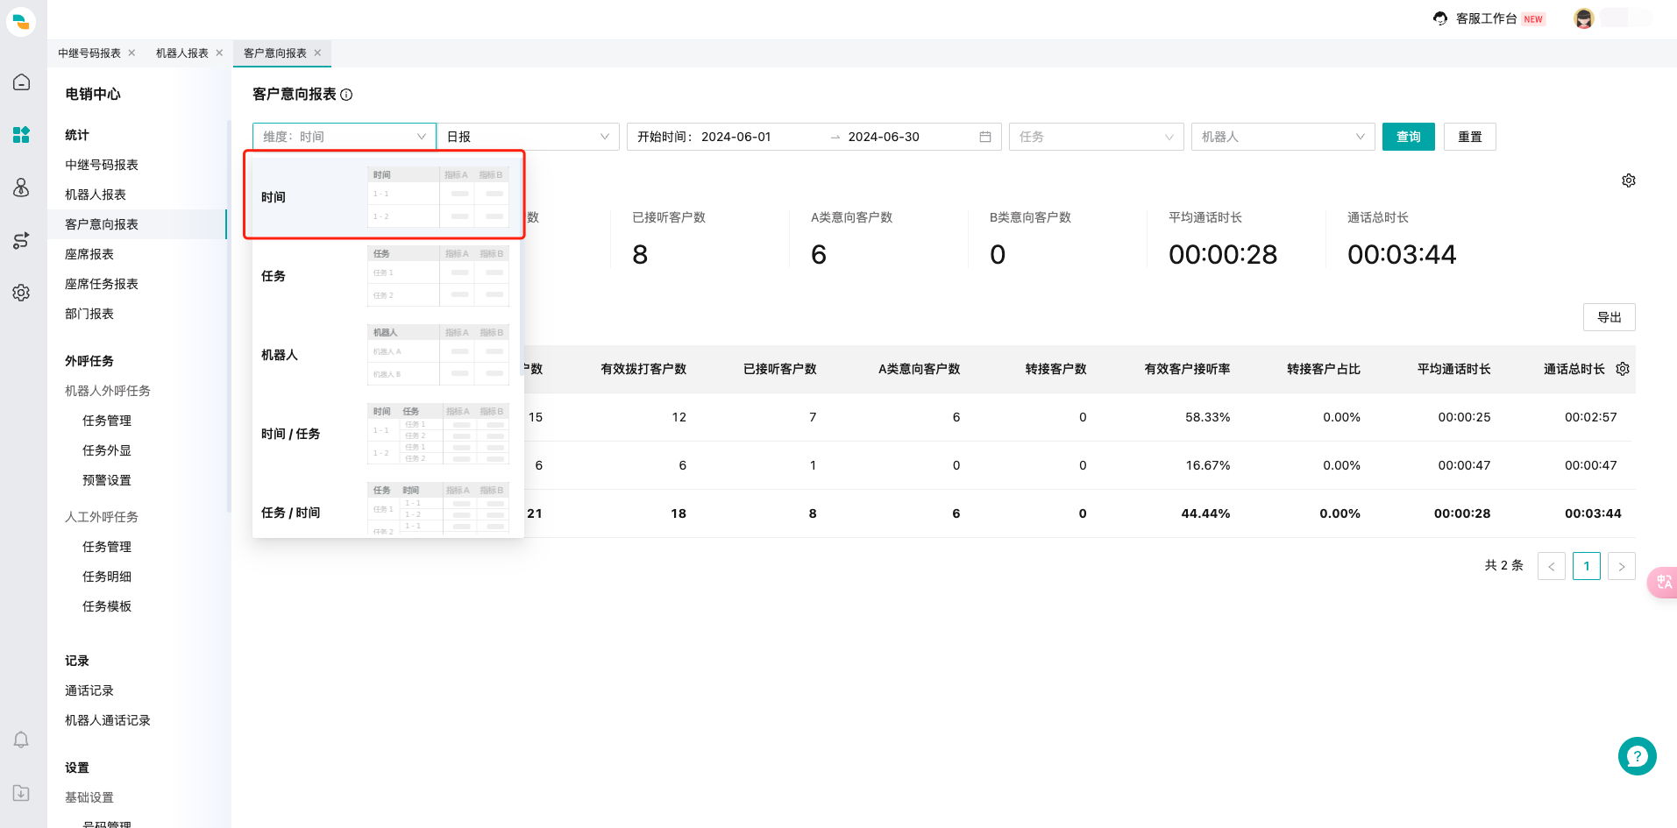Viewport: 1677px width, 828px height.
Task: Open the robot icon in left rail
Action: [22, 188]
